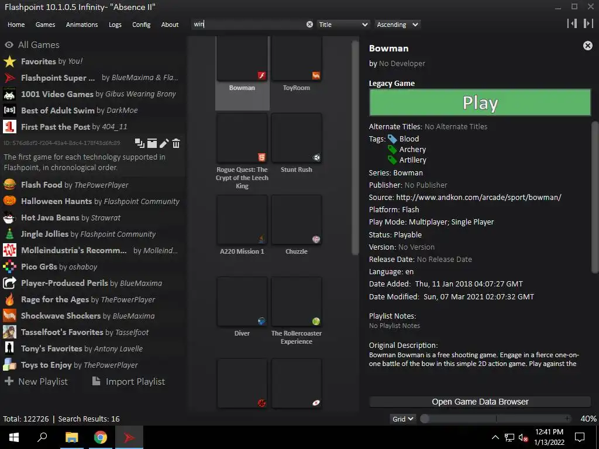Viewport: 599px width, 449px height.
Task: Click the Player-Produced Perils share icon
Action: tap(9, 283)
